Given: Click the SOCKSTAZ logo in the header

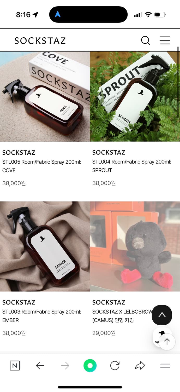Looking at the screenshot, I should point(40,41).
